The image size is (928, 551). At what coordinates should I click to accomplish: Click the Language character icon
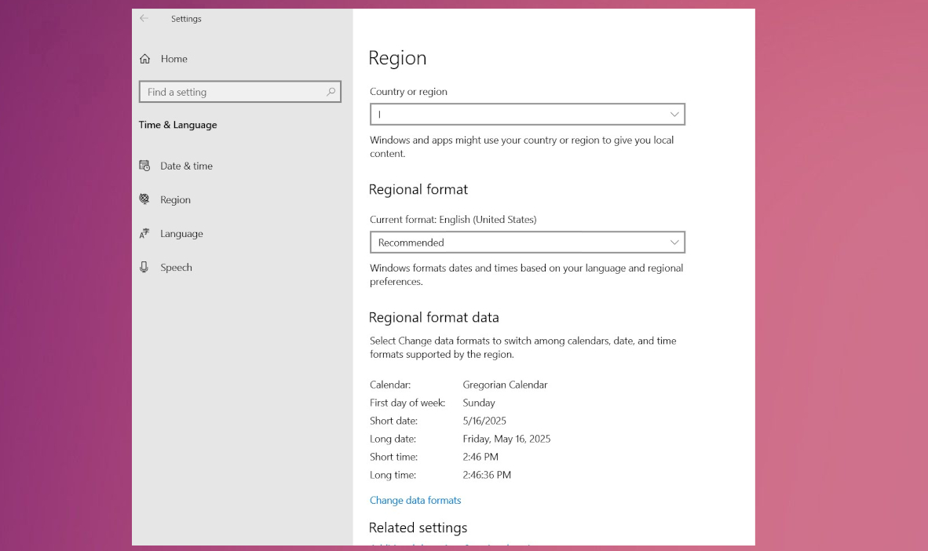click(x=144, y=234)
